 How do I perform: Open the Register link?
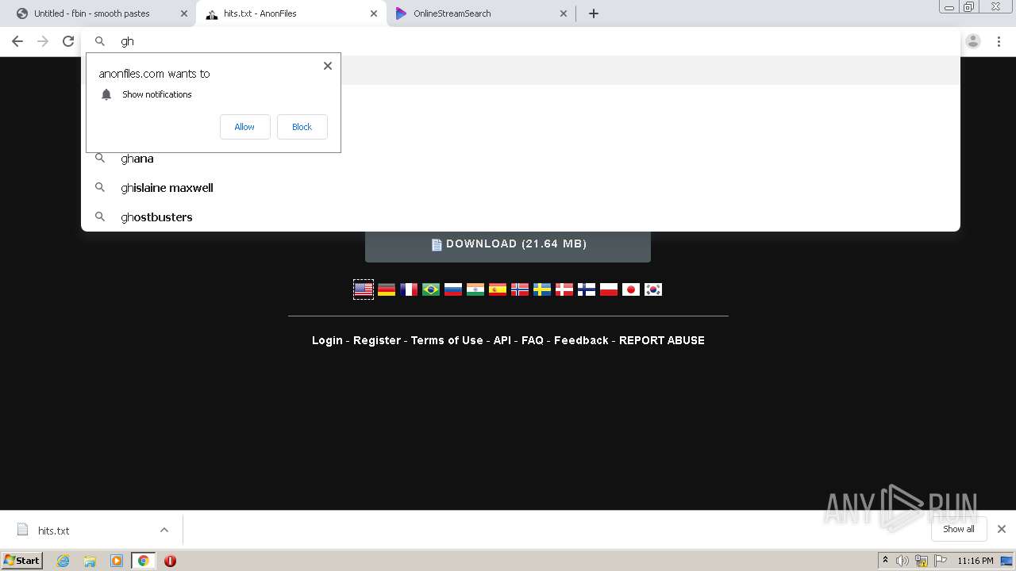click(x=377, y=340)
